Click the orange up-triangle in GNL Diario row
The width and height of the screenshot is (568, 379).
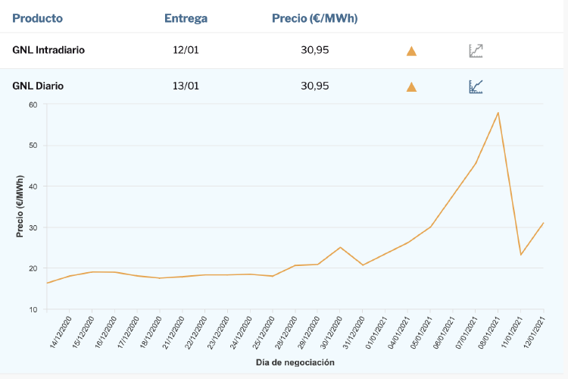411,86
